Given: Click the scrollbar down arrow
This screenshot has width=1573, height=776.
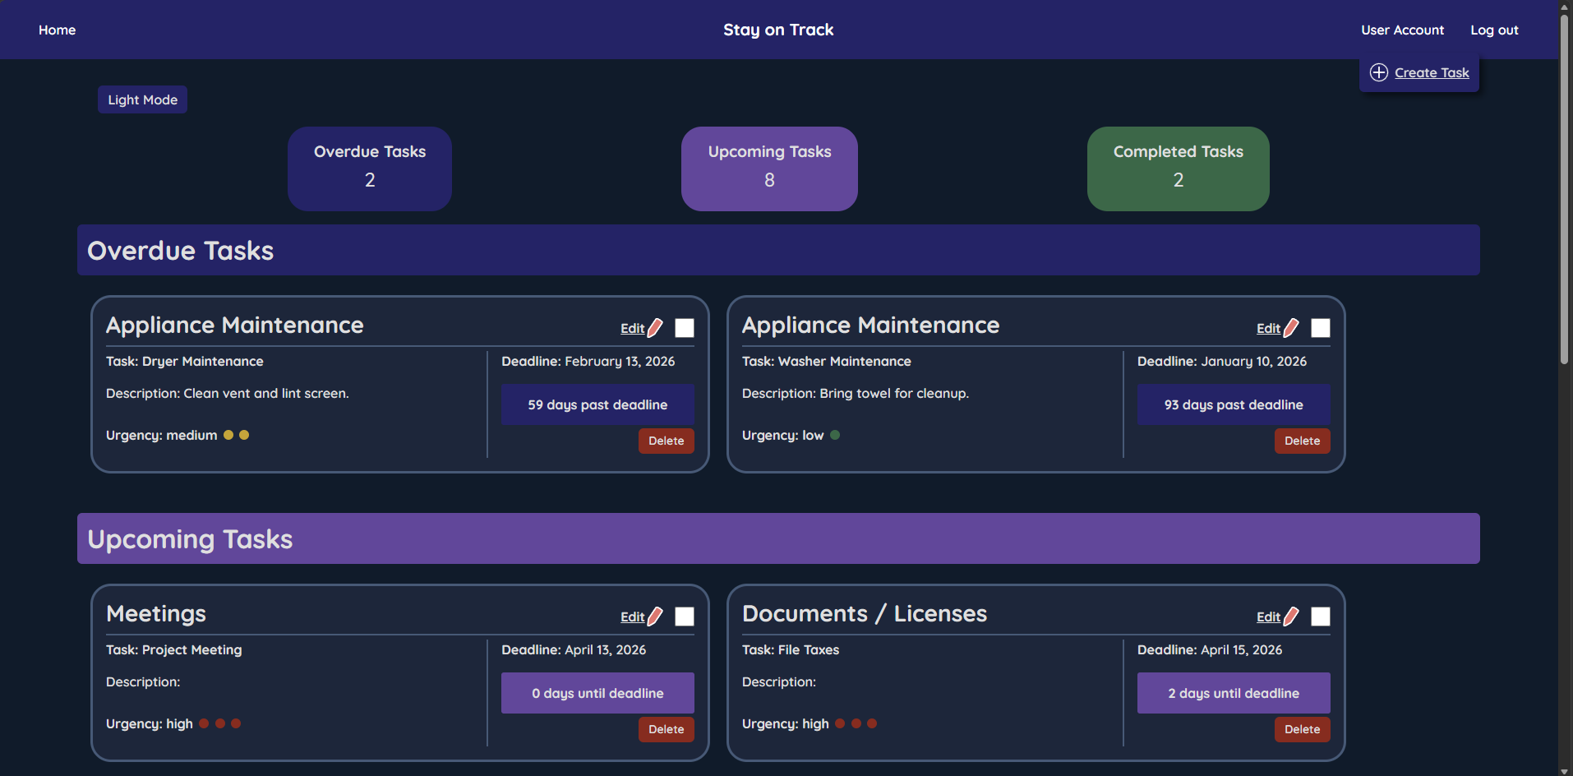Looking at the screenshot, I should point(1565,770).
